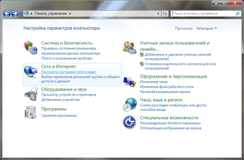The image size is (244, 160).
Task: Click Смена раскладки клавиатуры link
Action: click(x=173, y=107)
